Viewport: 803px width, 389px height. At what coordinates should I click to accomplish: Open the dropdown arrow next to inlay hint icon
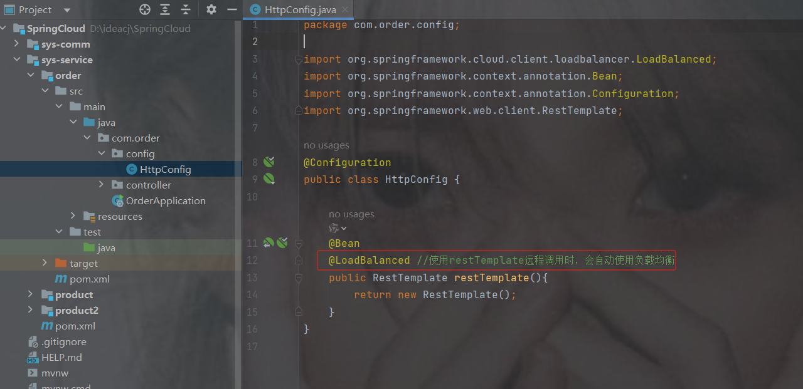[x=344, y=229]
